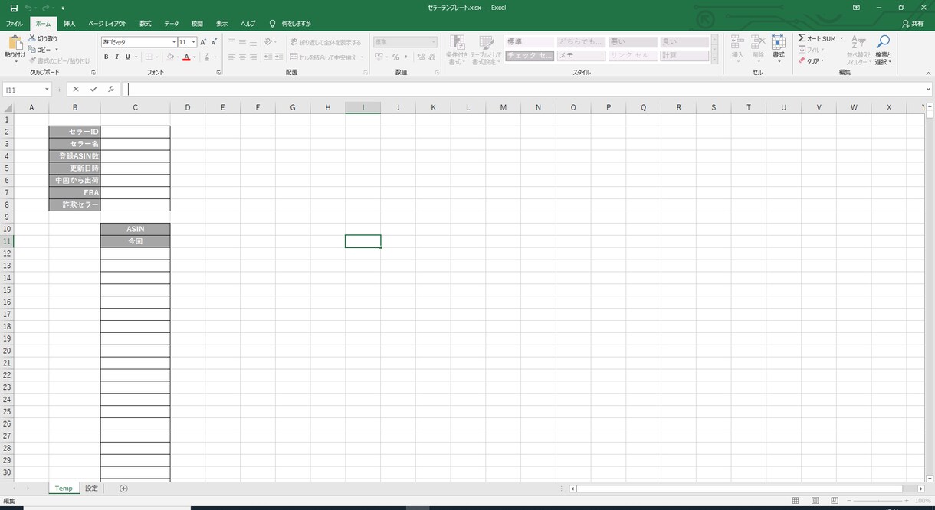Viewport: 935px width, 510px height.
Task: Expand the Name Box dropdown arrow
Action: click(47, 90)
